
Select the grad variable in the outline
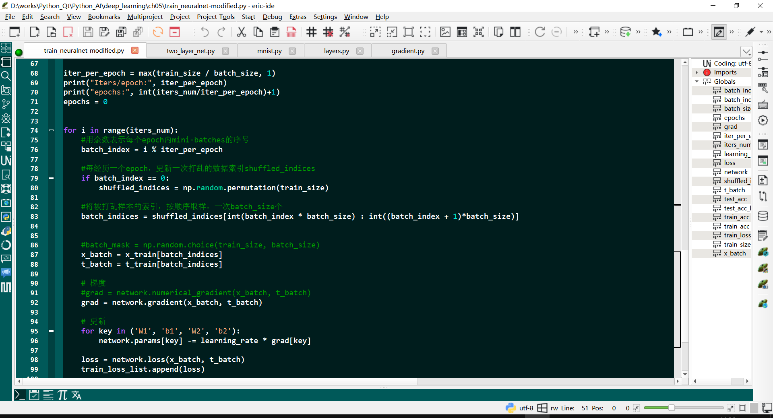[x=731, y=127]
